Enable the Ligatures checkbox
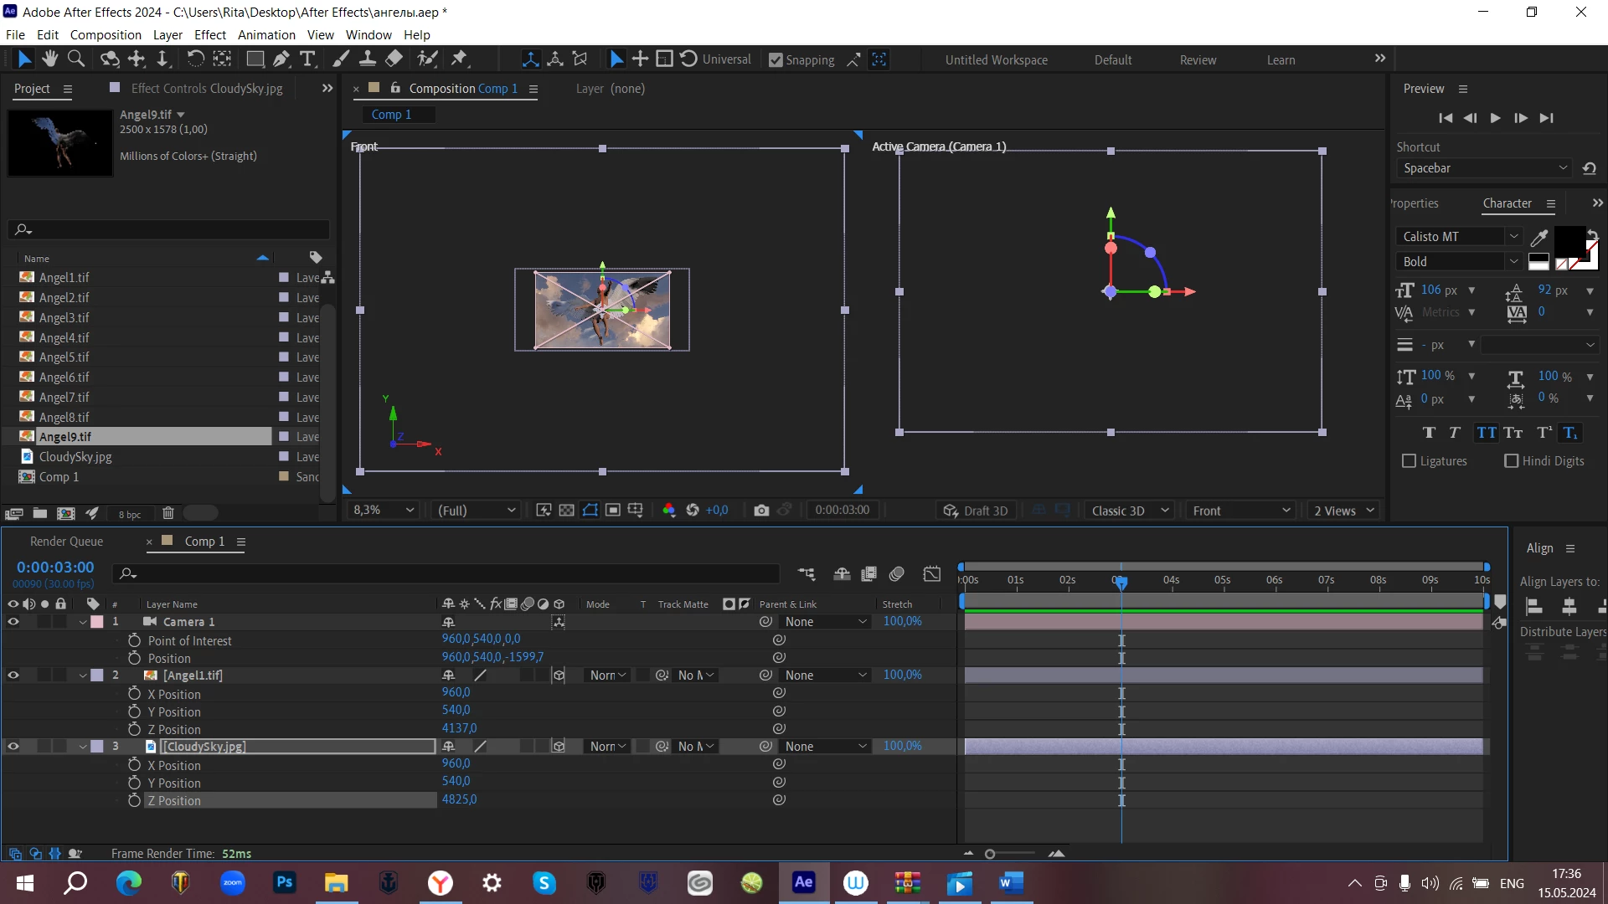This screenshot has height=904, width=1608. tap(1409, 461)
